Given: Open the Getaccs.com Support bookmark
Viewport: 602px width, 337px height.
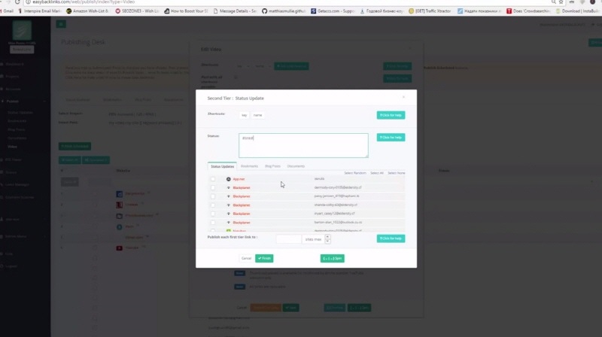Looking at the screenshot, I should click(x=333, y=11).
